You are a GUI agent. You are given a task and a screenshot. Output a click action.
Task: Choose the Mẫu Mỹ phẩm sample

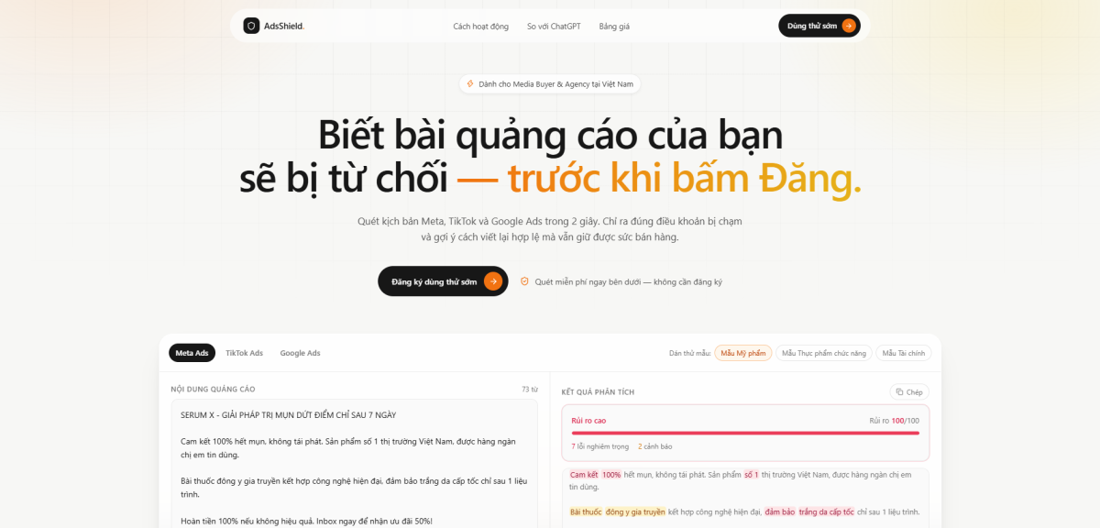pos(742,353)
